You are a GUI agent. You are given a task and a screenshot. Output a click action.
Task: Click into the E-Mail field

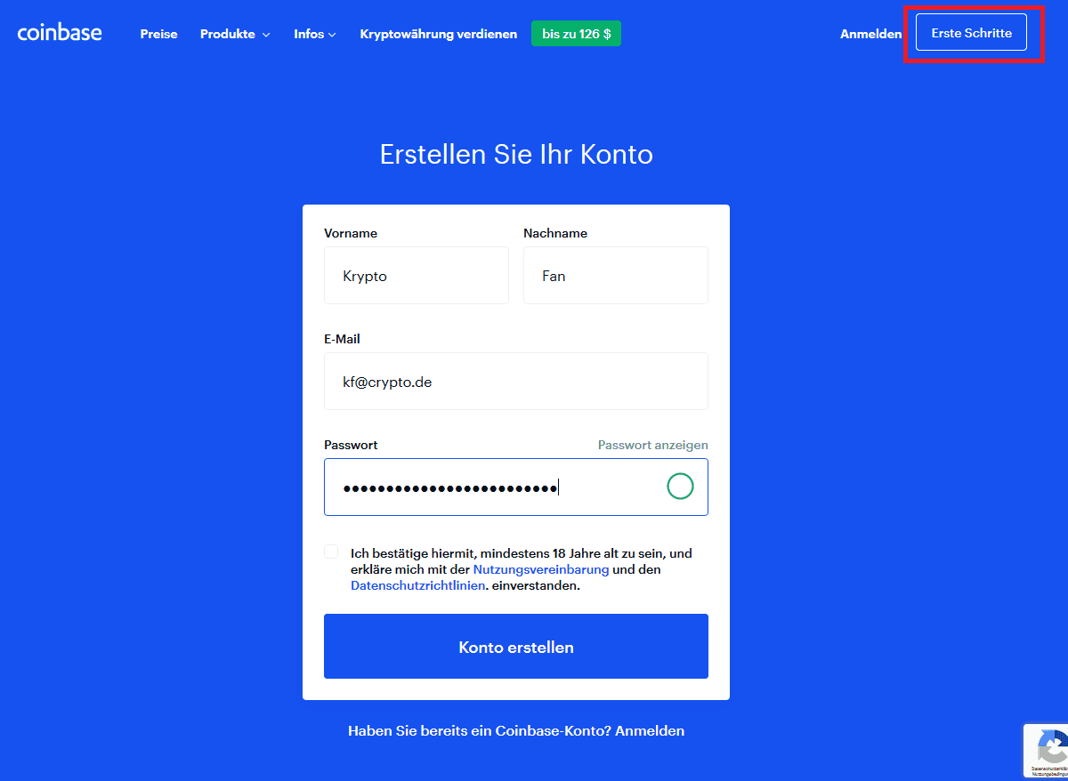(515, 382)
